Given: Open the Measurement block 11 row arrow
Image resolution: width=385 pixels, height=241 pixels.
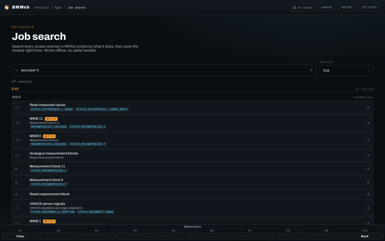Looking at the screenshot, I should (368, 169).
